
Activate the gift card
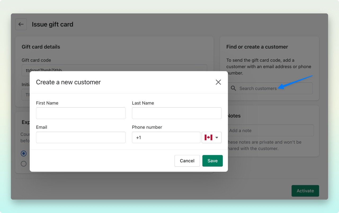pyautogui.click(x=305, y=191)
